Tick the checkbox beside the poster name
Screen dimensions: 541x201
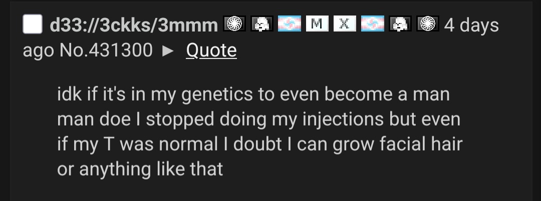click(33, 24)
